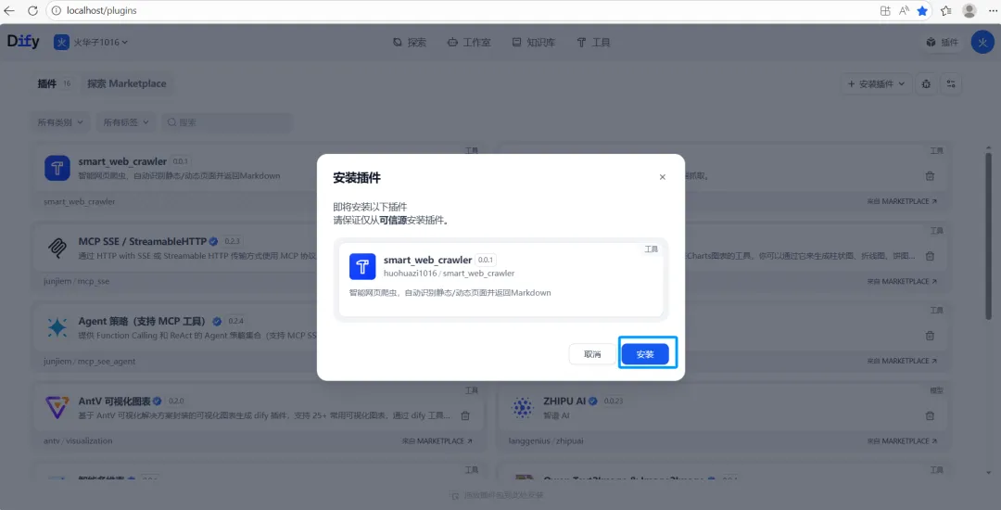Open the browser read aloud icon
The height and width of the screenshot is (510, 1001).
pos(904,11)
